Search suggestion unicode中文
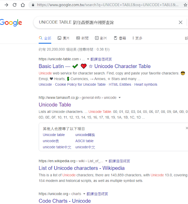The height and width of the screenshot is (204, 188). [85, 147]
